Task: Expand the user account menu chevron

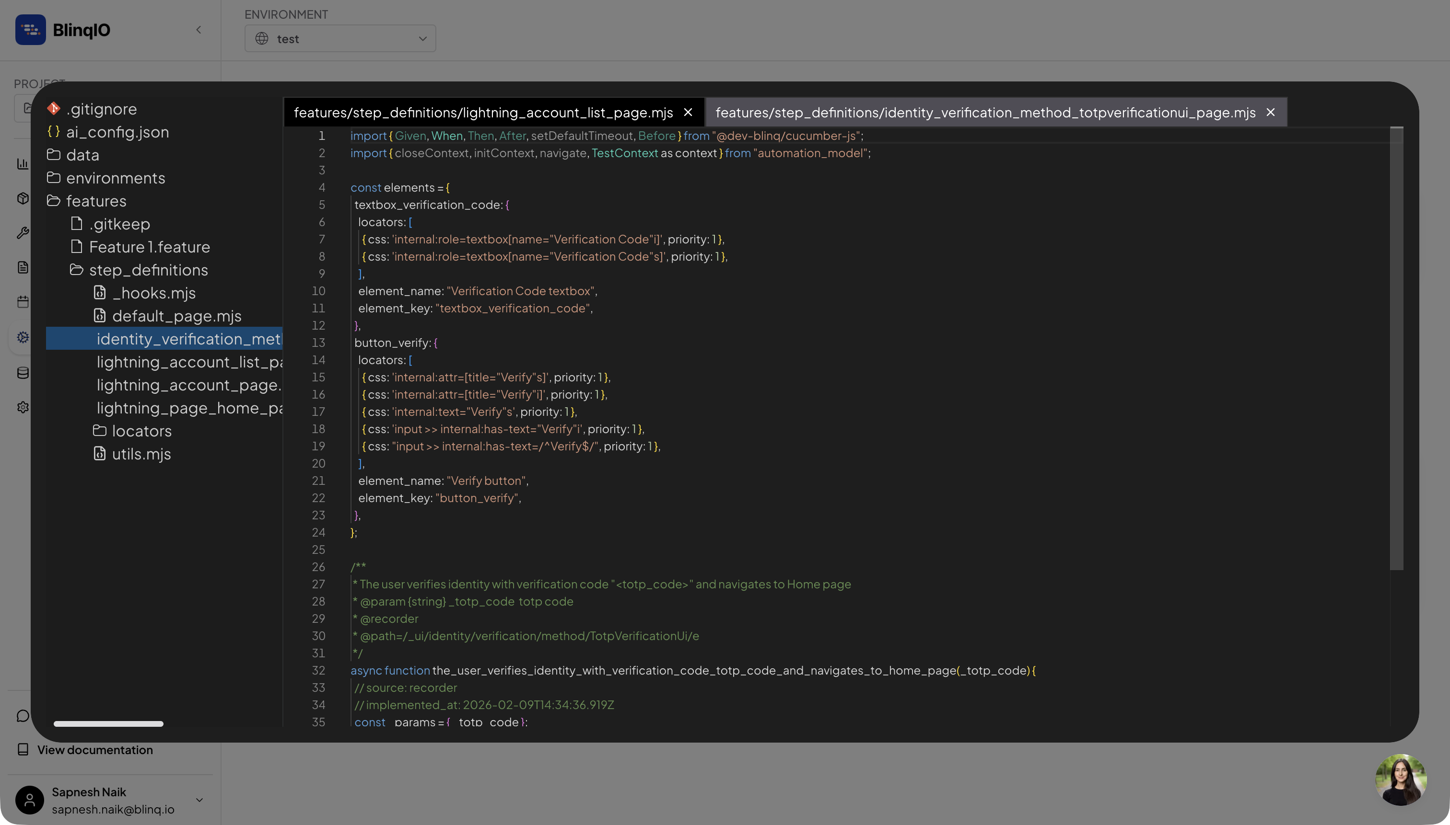Action: tap(199, 800)
